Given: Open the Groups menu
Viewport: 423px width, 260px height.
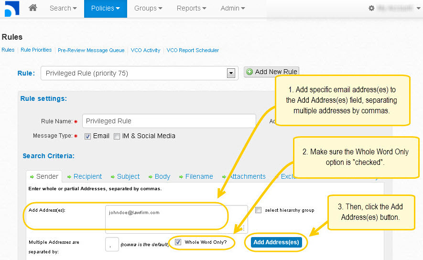Looking at the screenshot, I should click(148, 9).
